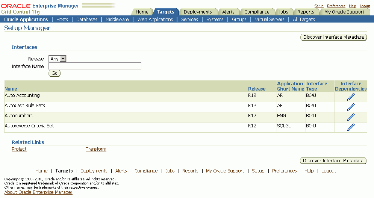374x198 pixels.
Task: Select Oracle Applications subtab
Action: (26, 19)
